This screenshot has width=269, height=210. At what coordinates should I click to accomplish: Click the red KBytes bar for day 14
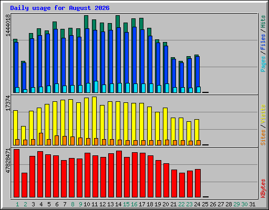tap(119, 174)
